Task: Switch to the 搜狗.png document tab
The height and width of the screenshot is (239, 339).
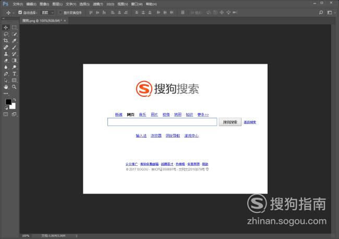Action: click(x=42, y=20)
